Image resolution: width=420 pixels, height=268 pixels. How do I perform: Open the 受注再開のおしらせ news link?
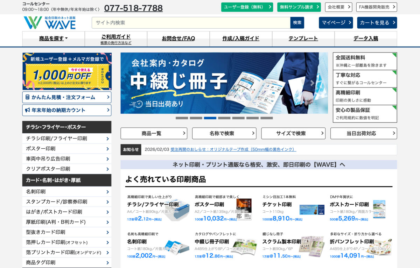click(233, 149)
